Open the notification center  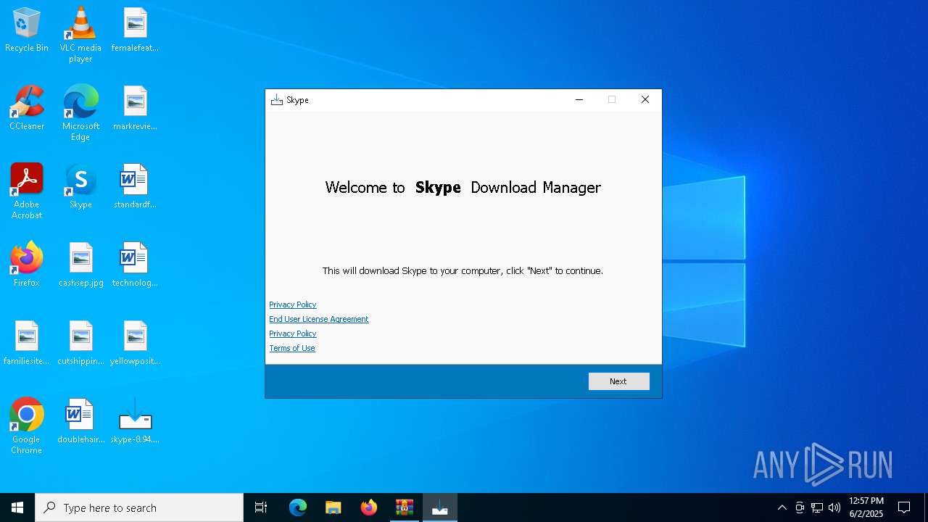[x=904, y=507]
